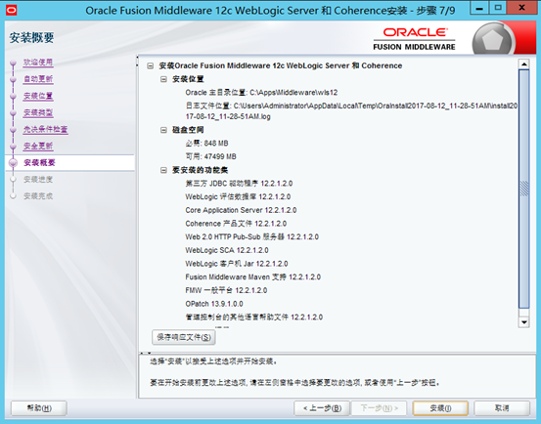The image size is (541, 424).
Task: Close the installer window
Action: 522,8
